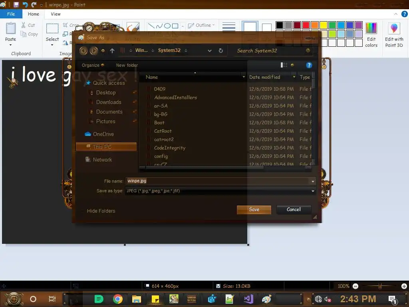Pick the yellow color swatch

click(x=324, y=25)
